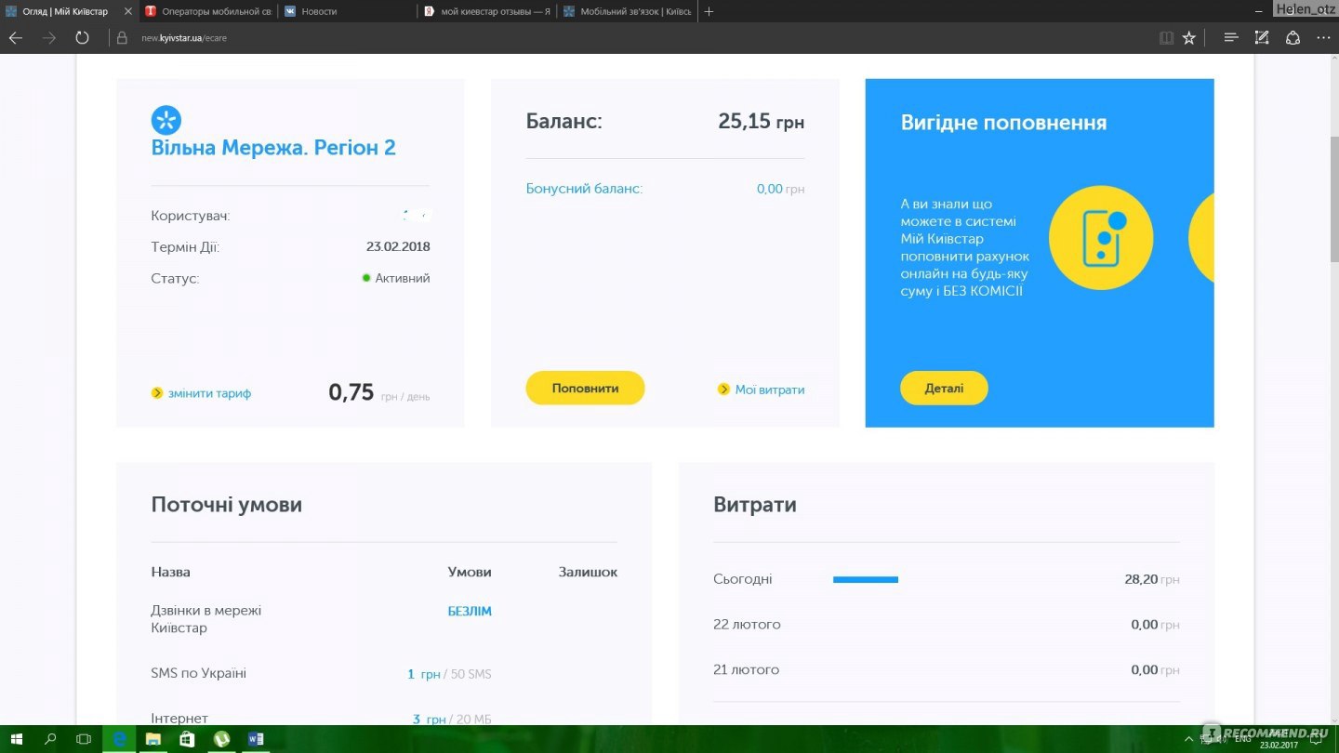1339x753 pixels.
Task: Open reading view book icon
Action: click(1166, 38)
